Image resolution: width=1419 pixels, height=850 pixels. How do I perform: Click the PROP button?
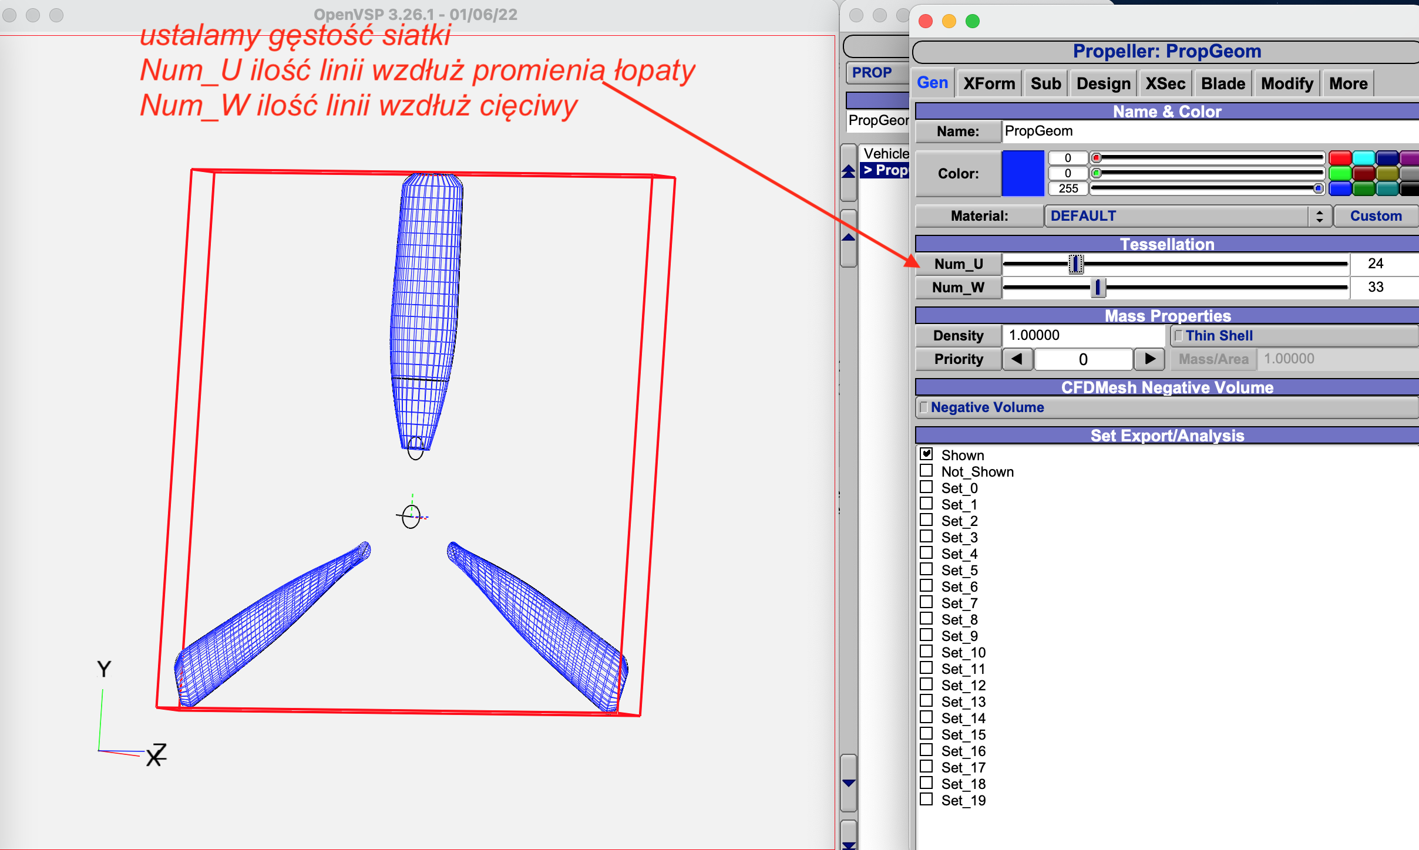pos(873,73)
